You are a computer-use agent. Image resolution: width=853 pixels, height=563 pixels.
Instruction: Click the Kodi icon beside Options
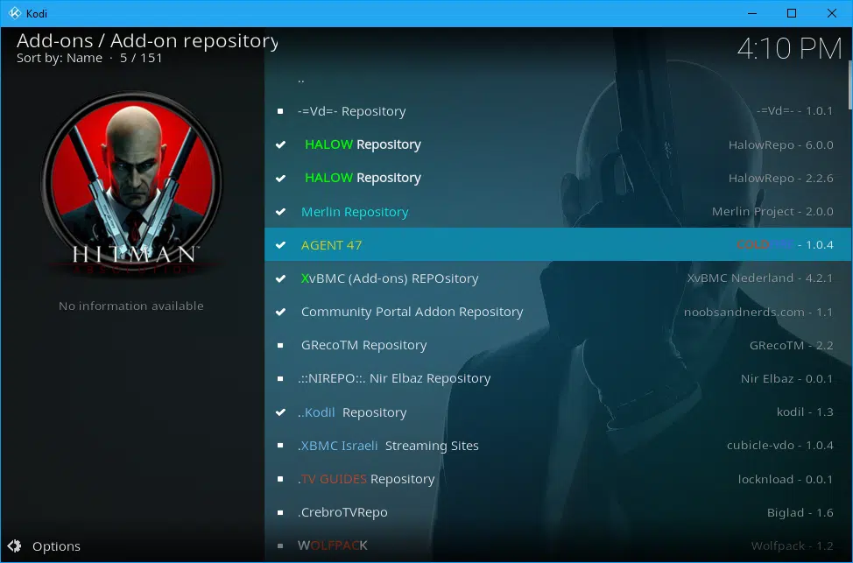pos(14,545)
